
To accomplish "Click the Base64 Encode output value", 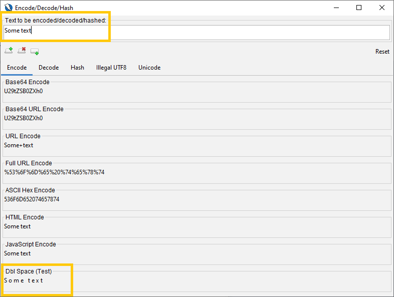I will (24, 91).
